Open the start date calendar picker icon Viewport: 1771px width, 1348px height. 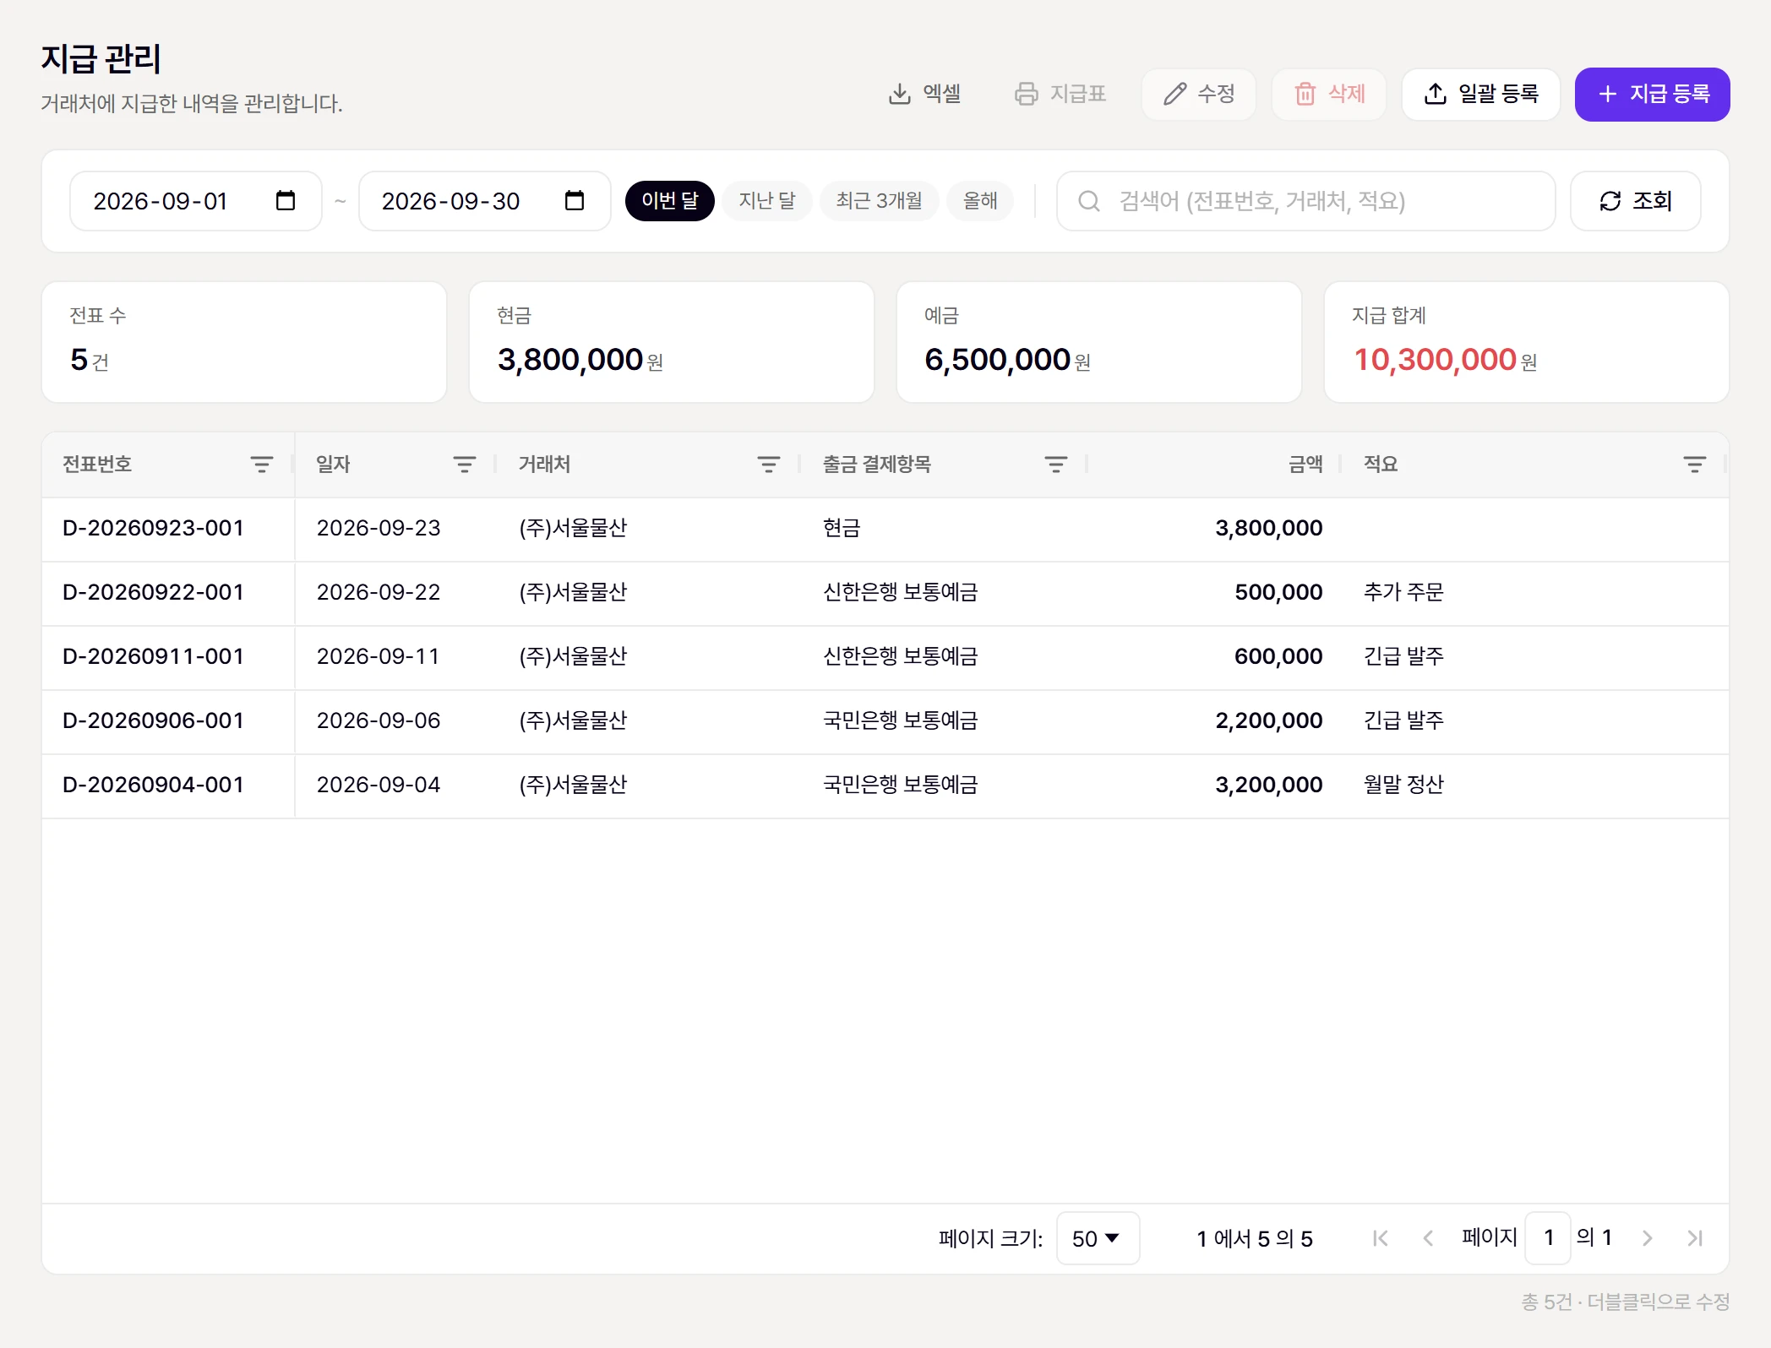point(286,201)
